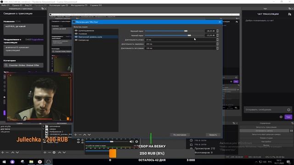
Task: Toggle visibility of Компрессор filter
Action: click(76, 40)
